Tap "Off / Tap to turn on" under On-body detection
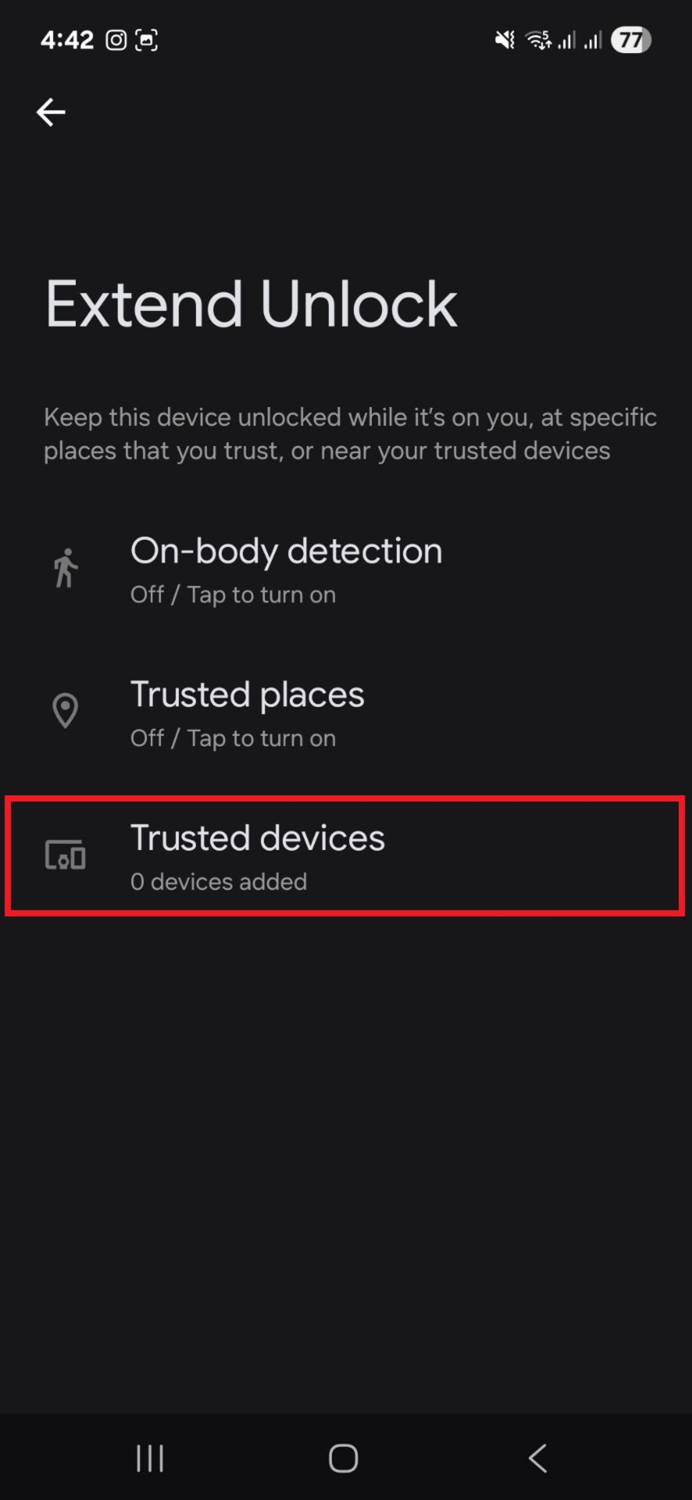 pyautogui.click(x=233, y=595)
